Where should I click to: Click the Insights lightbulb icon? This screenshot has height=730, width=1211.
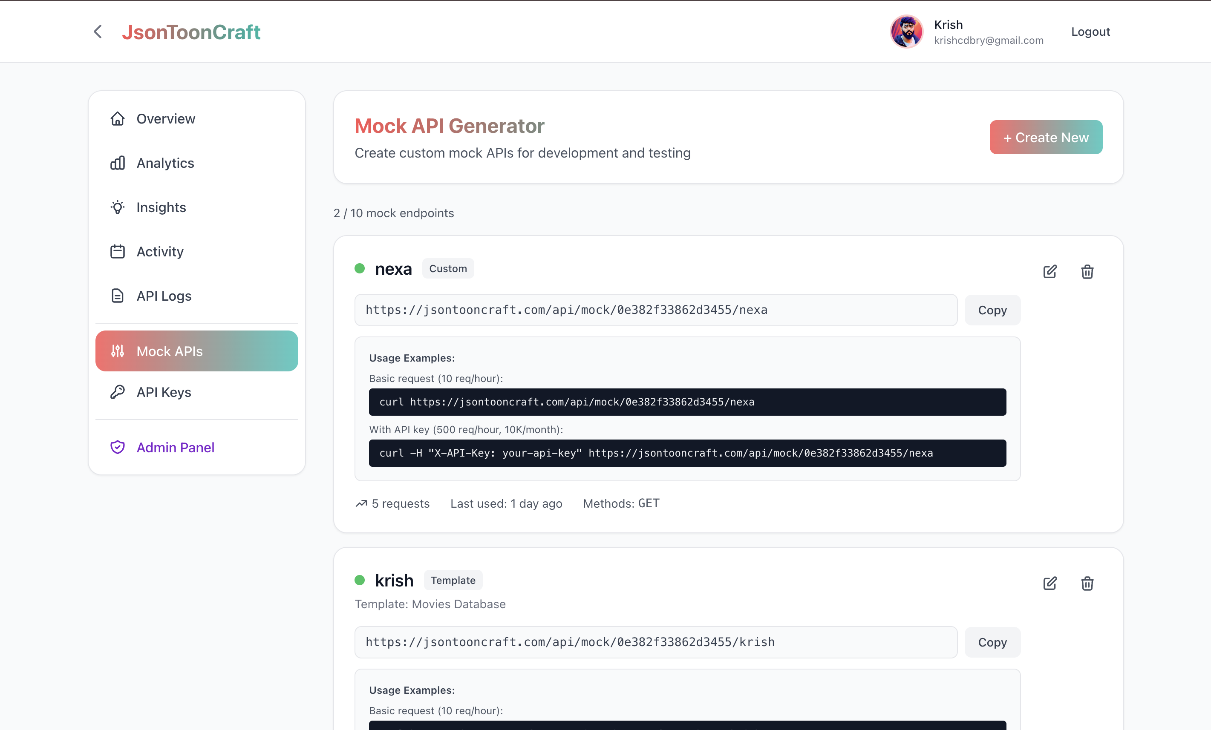point(118,207)
